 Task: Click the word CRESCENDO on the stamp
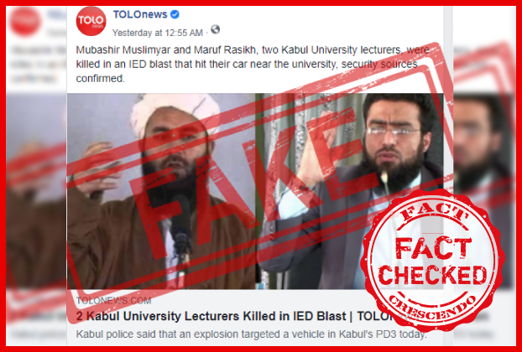(432, 311)
